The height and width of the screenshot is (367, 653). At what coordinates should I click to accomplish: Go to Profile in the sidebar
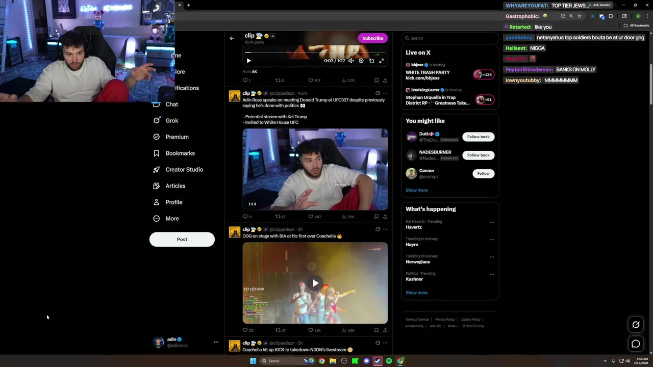coord(168,202)
